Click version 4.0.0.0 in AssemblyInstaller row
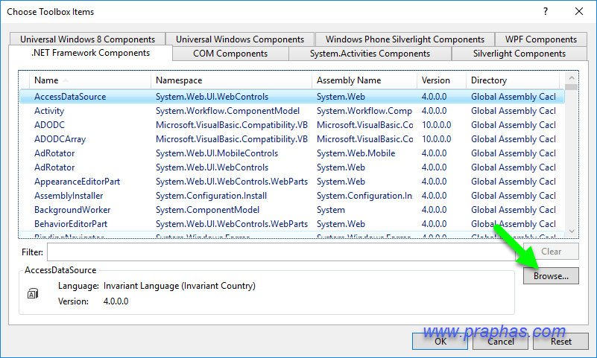The image size is (597, 358). [x=434, y=196]
